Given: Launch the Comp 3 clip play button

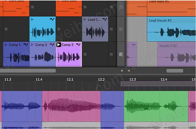Looking at the screenshot, I should [x=58, y=45].
